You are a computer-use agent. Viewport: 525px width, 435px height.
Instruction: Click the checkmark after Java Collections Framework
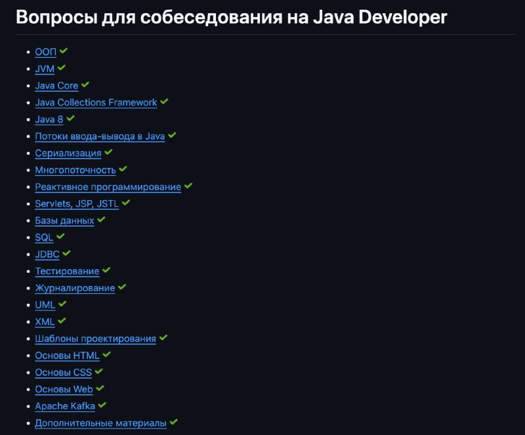point(164,102)
